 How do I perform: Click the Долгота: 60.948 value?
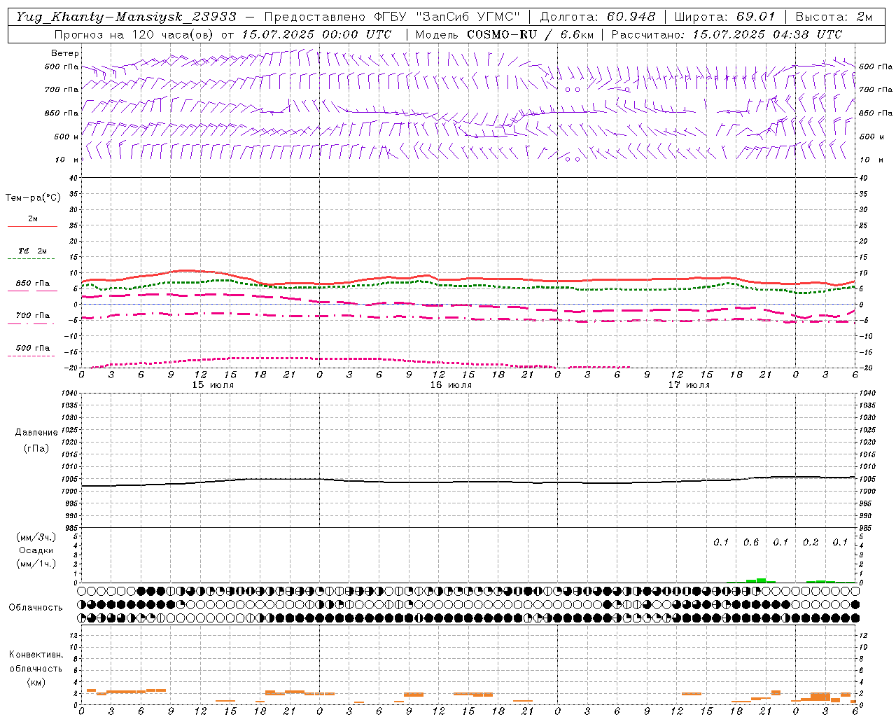598,17
